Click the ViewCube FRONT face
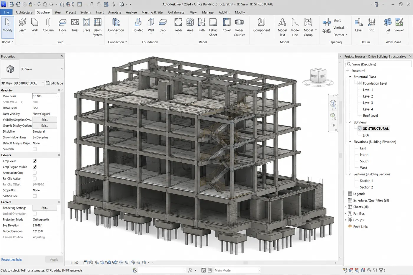This screenshot has width=413, height=275. click(314, 76)
